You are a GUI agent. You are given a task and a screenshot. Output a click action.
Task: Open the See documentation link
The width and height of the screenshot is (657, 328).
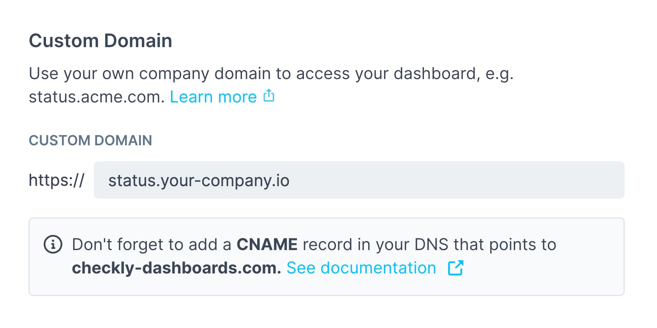(361, 268)
